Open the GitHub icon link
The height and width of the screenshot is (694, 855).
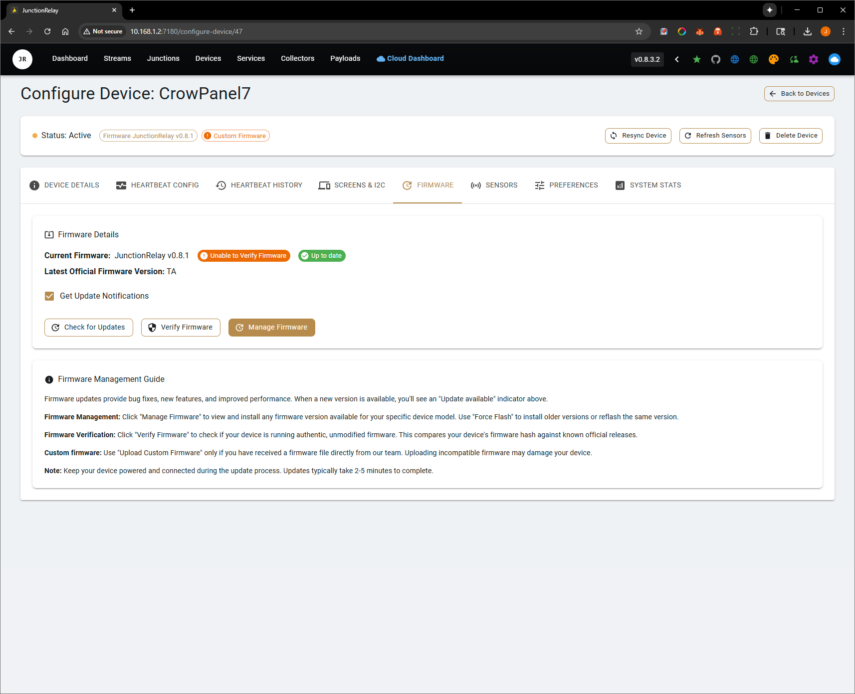coord(716,59)
